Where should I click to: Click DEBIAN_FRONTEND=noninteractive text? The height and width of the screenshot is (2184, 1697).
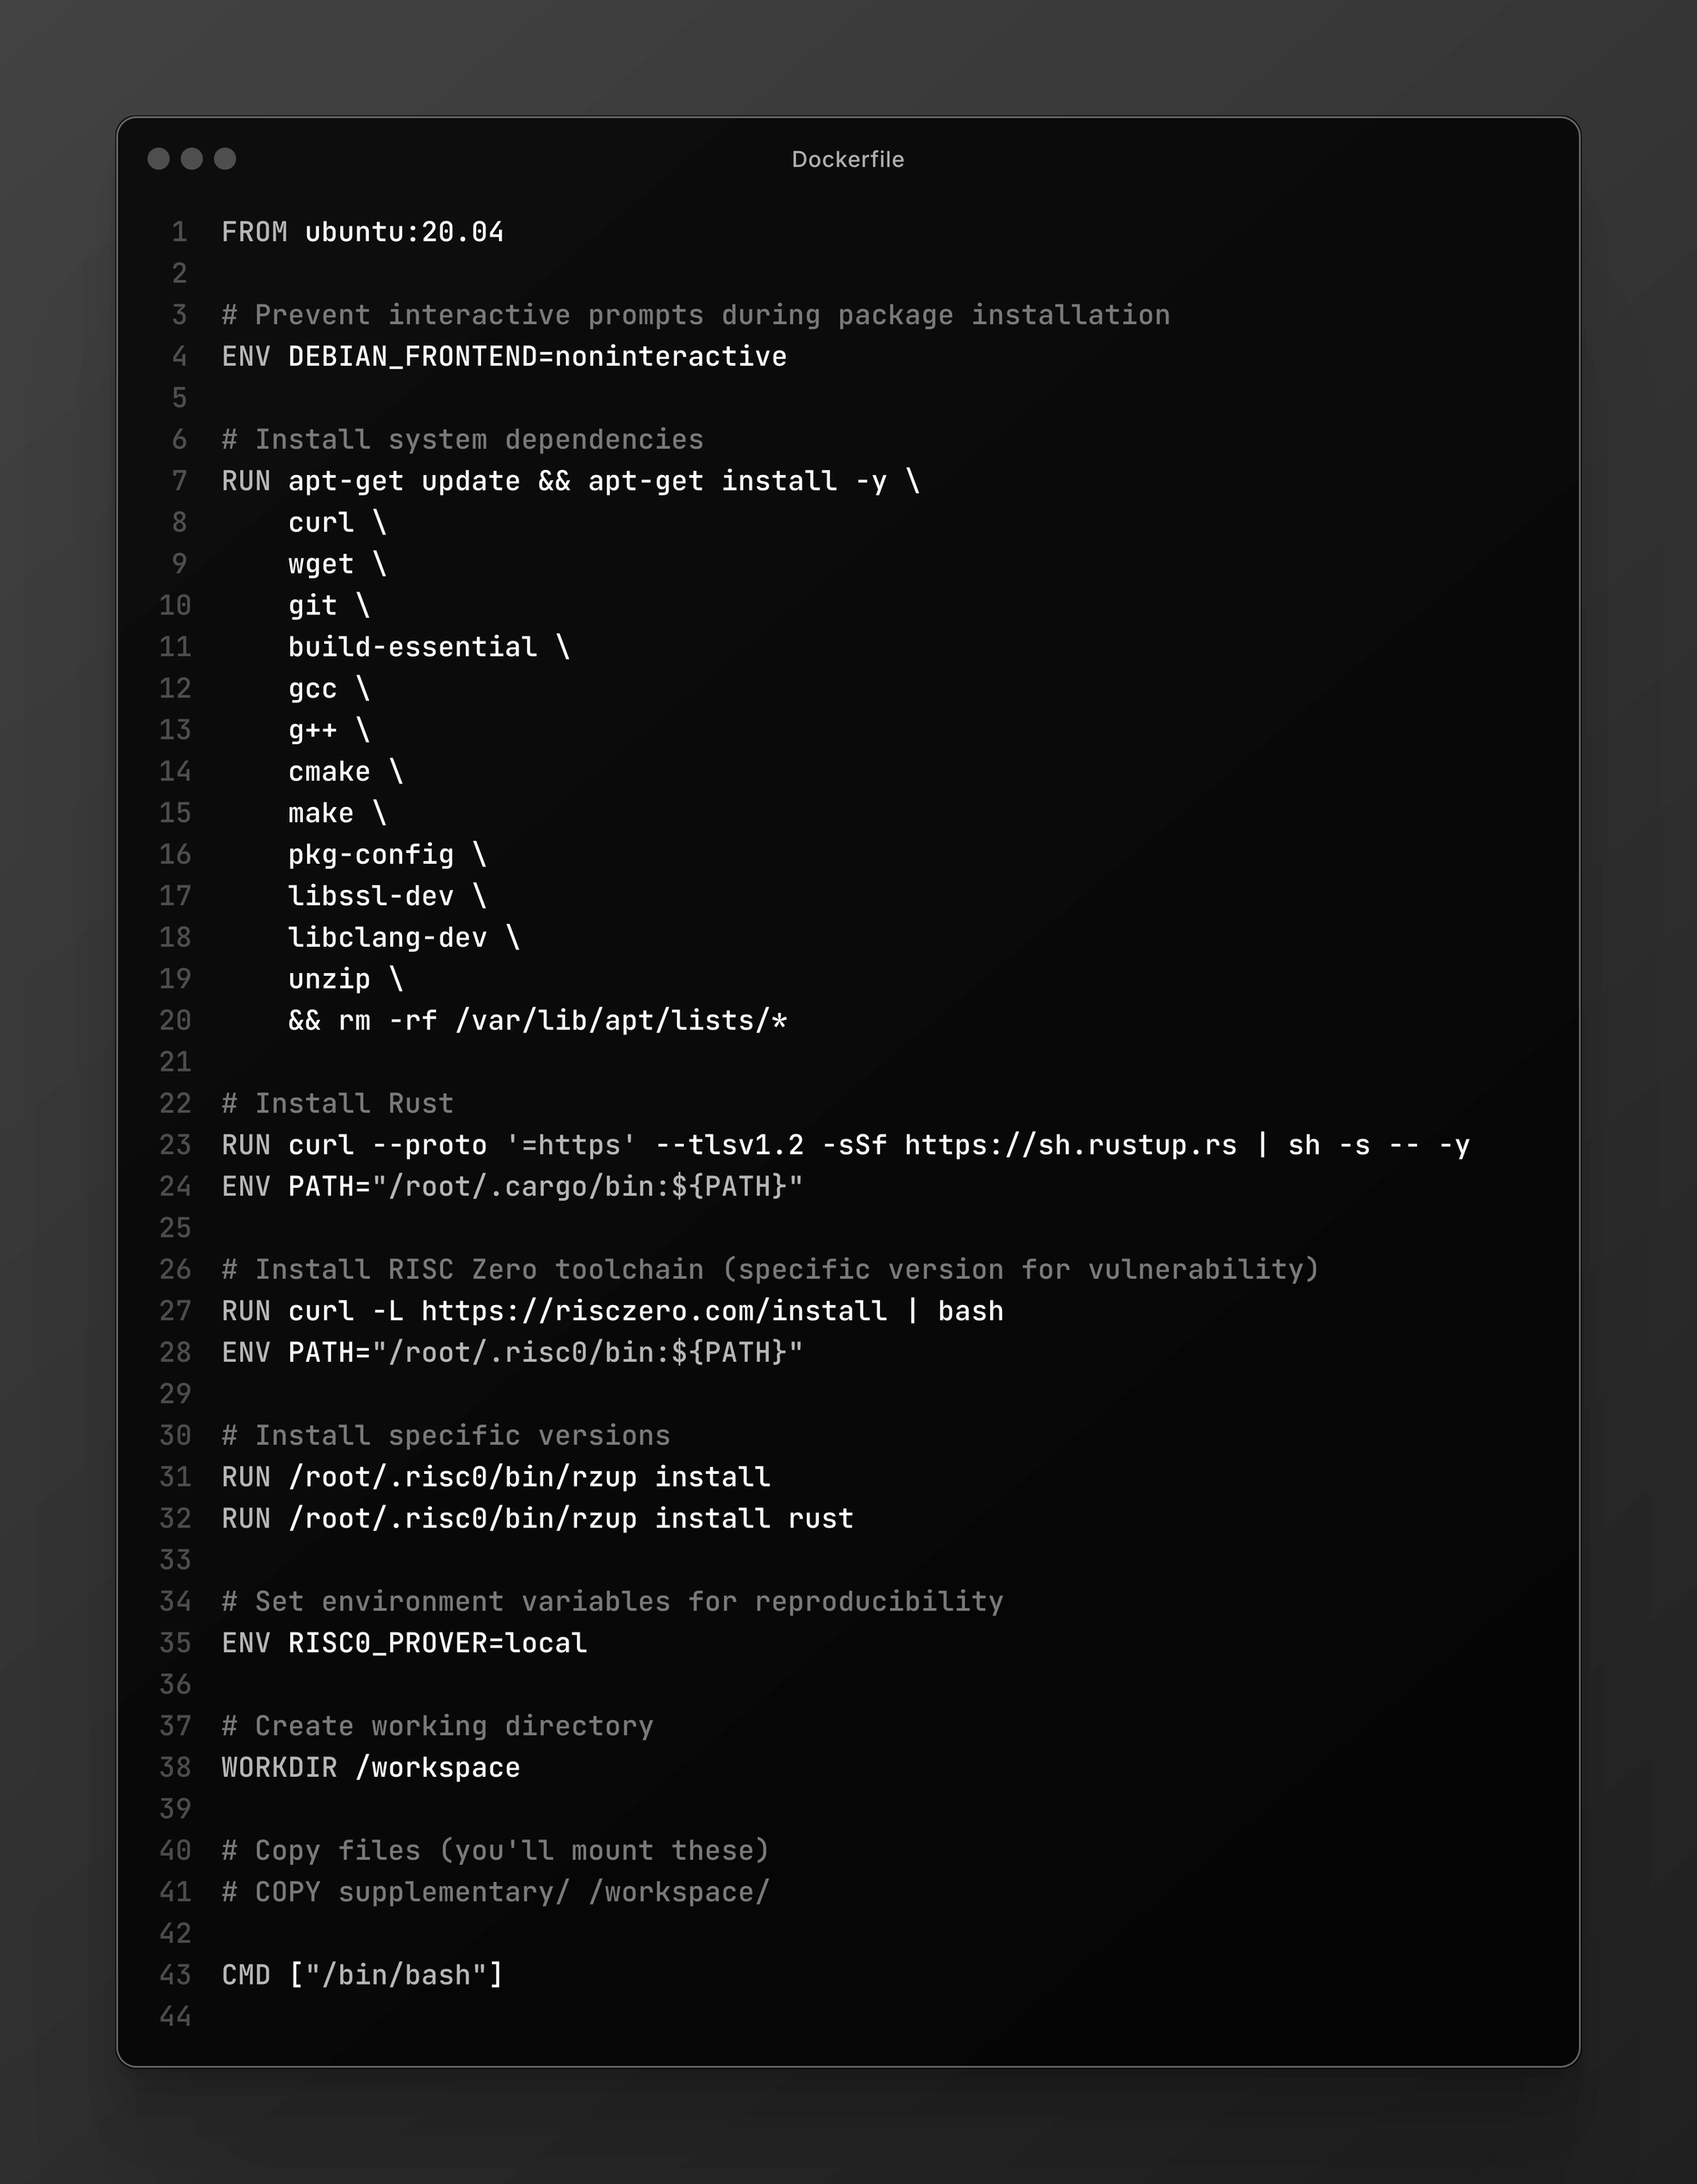click(x=537, y=357)
